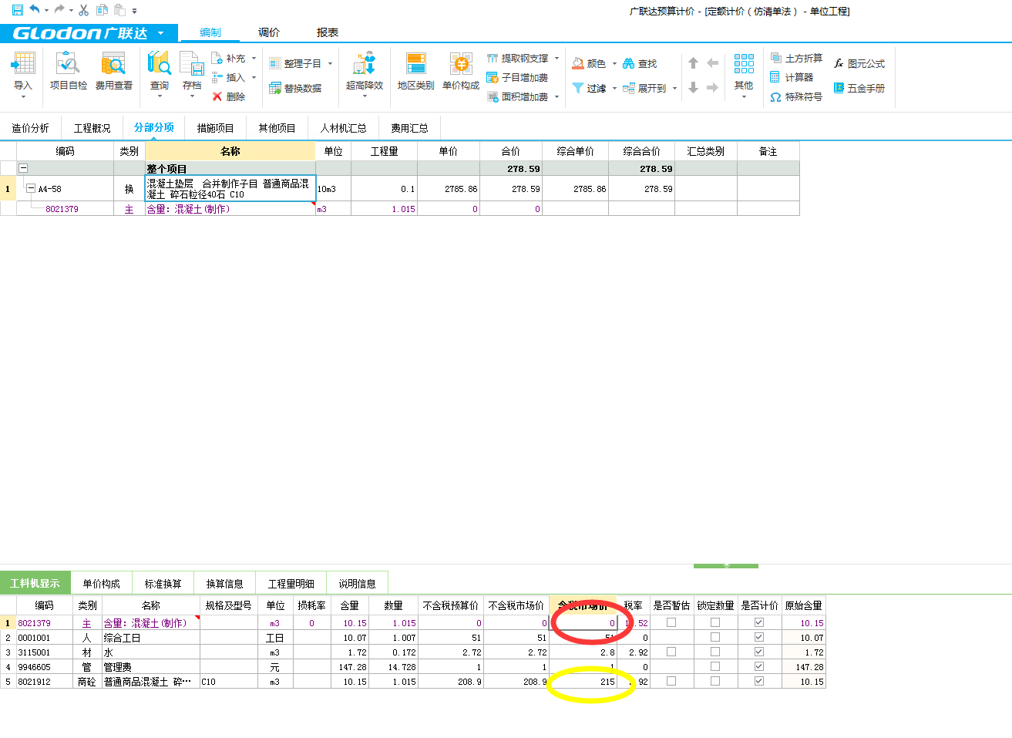
Task: Click the Paste clipboard icon
Action: pos(119,10)
